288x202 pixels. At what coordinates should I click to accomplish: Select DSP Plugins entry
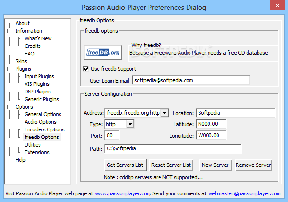[38, 92]
